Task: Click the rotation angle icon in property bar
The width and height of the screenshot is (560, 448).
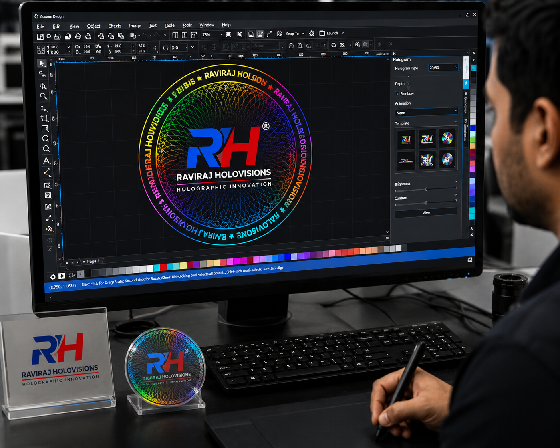Action: [165, 48]
